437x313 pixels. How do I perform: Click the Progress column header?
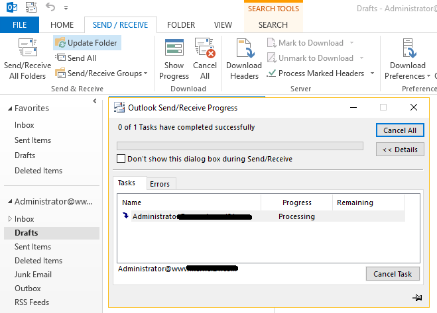coord(297,202)
